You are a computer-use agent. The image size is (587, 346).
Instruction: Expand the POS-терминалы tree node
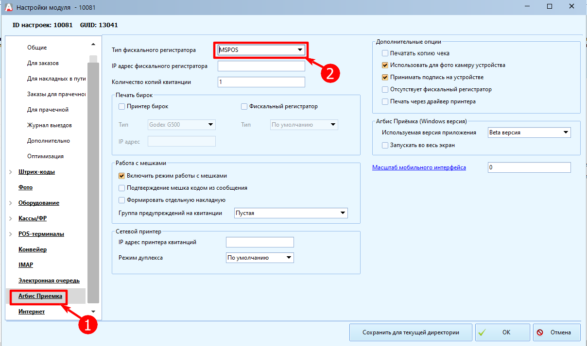click(x=11, y=234)
